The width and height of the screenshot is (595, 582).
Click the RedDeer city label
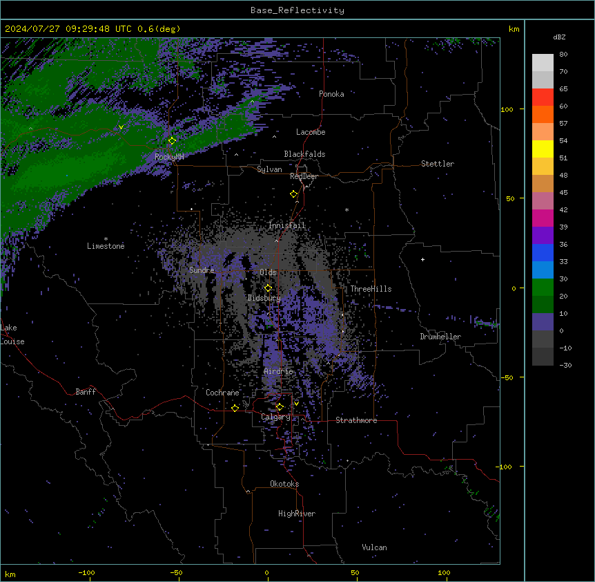pyautogui.click(x=304, y=176)
